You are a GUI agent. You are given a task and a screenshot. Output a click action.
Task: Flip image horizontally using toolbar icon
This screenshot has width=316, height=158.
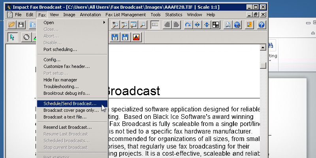click(x=197, y=25)
